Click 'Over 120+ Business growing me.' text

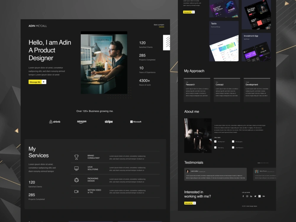[x=95, y=111]
